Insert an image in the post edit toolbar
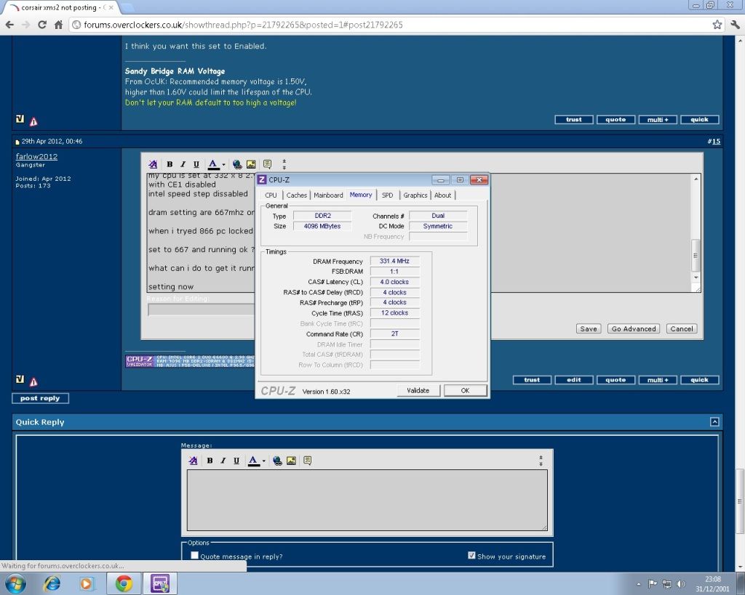745x595 pixels. [251, 164]
